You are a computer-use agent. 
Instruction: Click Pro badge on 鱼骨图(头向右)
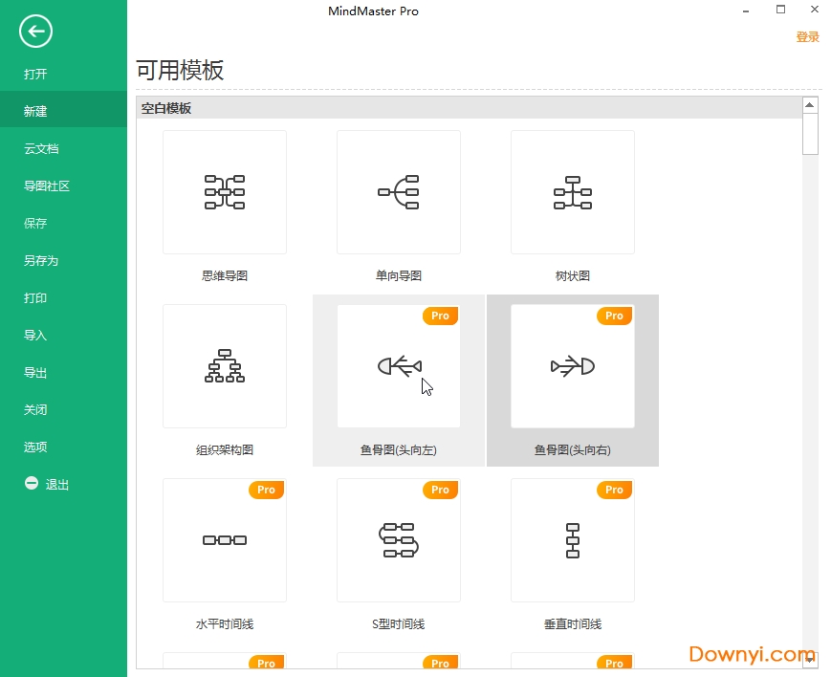click(x=614, y=316)
